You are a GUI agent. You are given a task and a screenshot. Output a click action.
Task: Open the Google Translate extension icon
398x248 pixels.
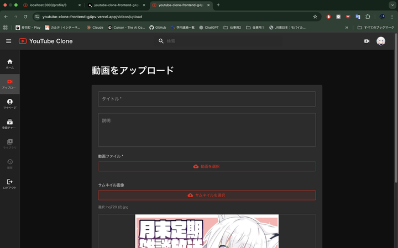(x=358, y=17)
